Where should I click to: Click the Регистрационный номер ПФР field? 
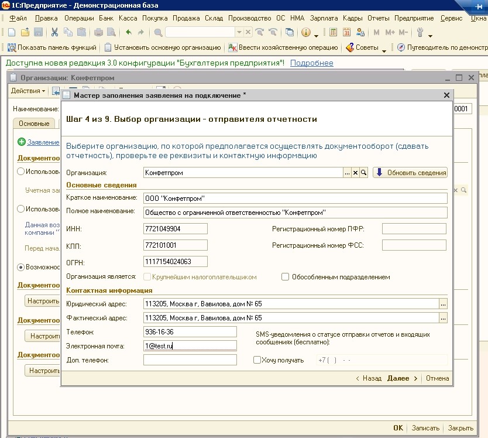pyautogui.click(x=414, y=228)
